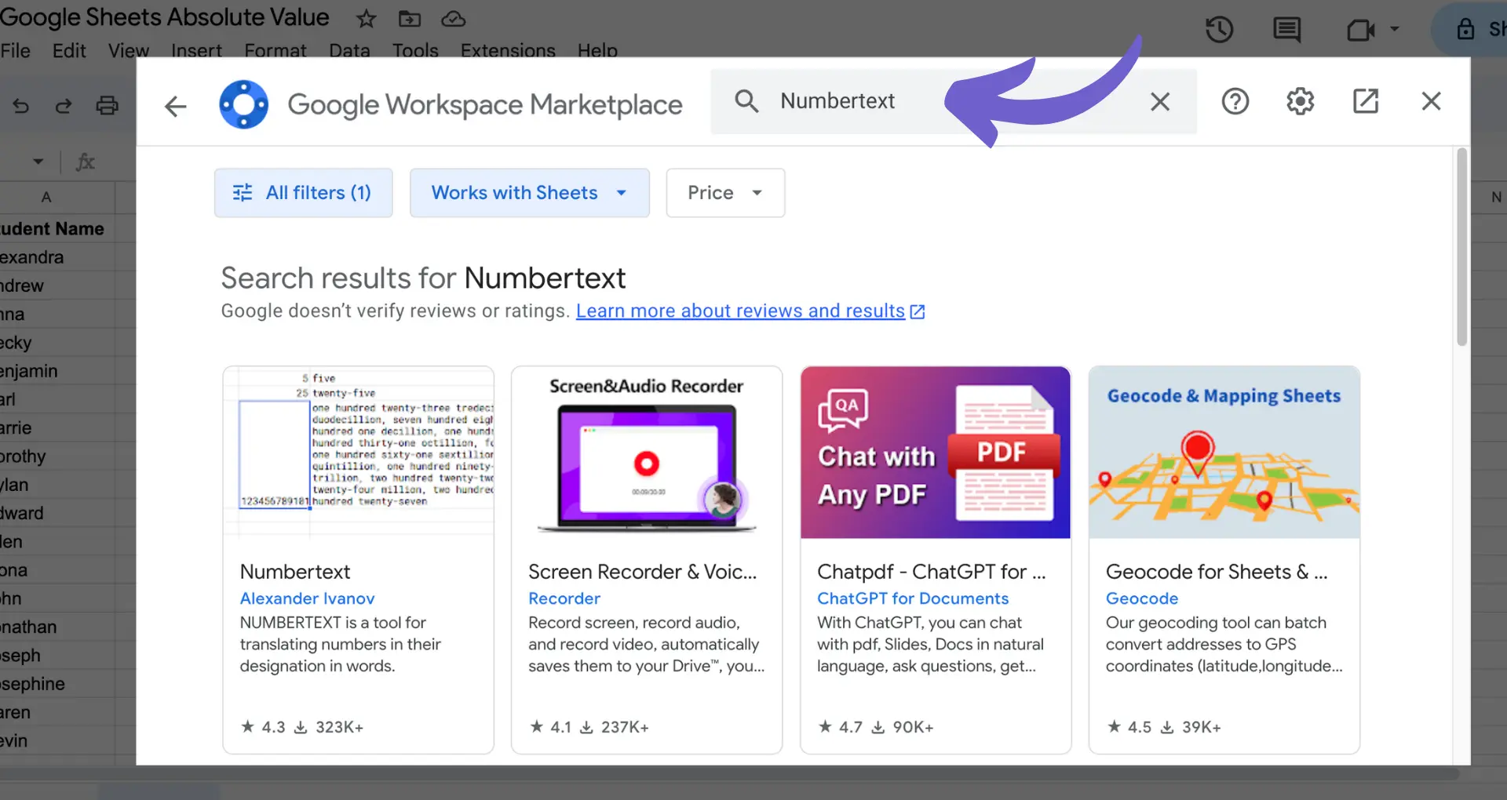This screenshot has height=800, width=1507.
Task: Expand the name box dropdown arrow
Action: click(38, 162)
